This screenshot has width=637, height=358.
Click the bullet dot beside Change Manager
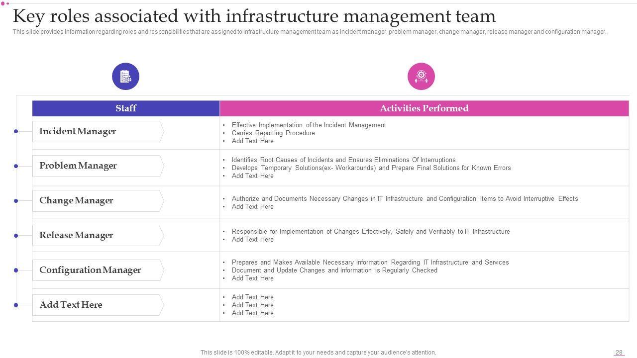16,201
